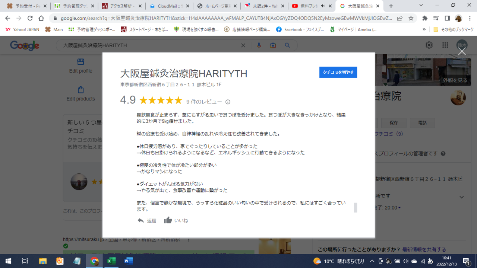This screenshot has height=268, width=477.
Task: Open the Chrome three-dot menu
Action: pos(470,18)
